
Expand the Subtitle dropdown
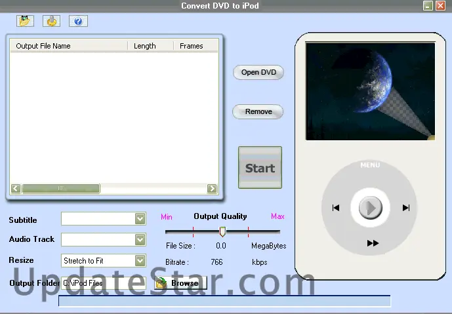pyautogui.click(x=140, y=219)
